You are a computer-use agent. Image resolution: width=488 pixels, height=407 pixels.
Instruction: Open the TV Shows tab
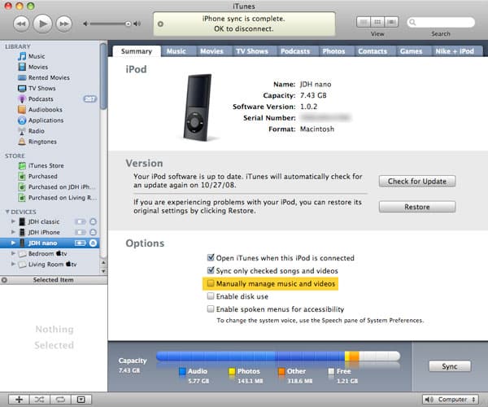point(252,51)
